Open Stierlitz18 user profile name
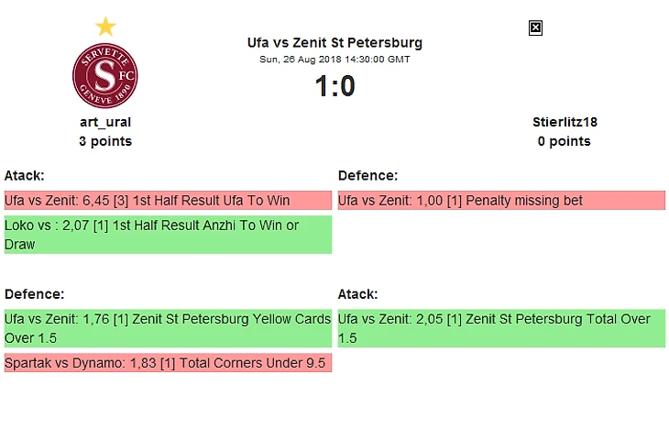The width and height of the screenshot is (669, 440). [x=565, y=122]
